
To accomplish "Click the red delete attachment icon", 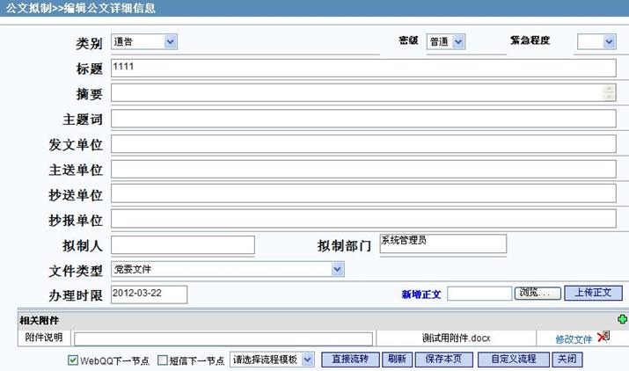I will 603,338.
